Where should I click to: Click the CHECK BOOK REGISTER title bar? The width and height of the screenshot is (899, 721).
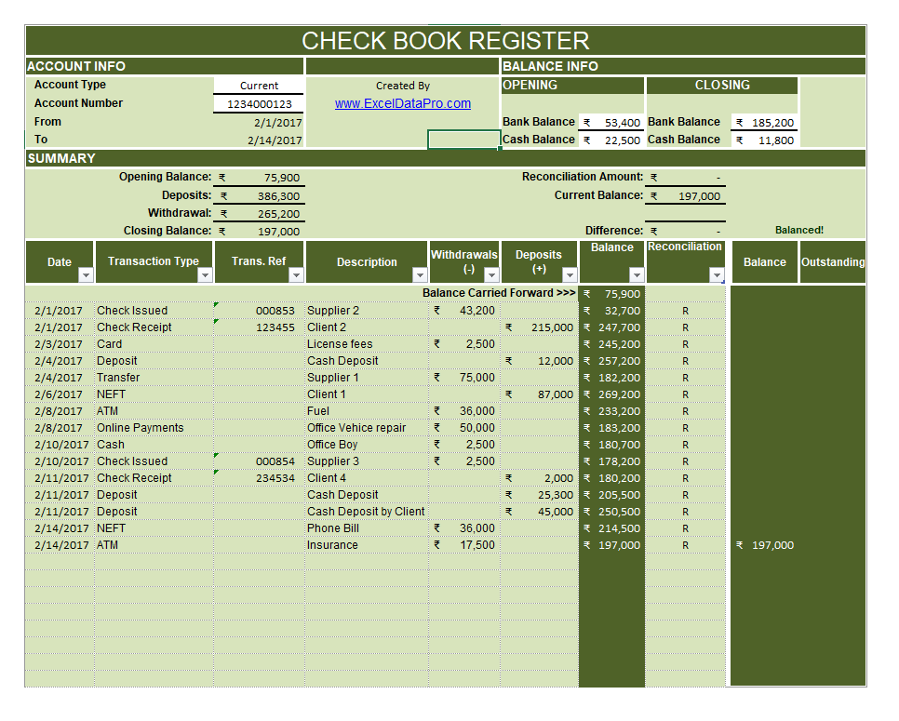click(446, 41)
